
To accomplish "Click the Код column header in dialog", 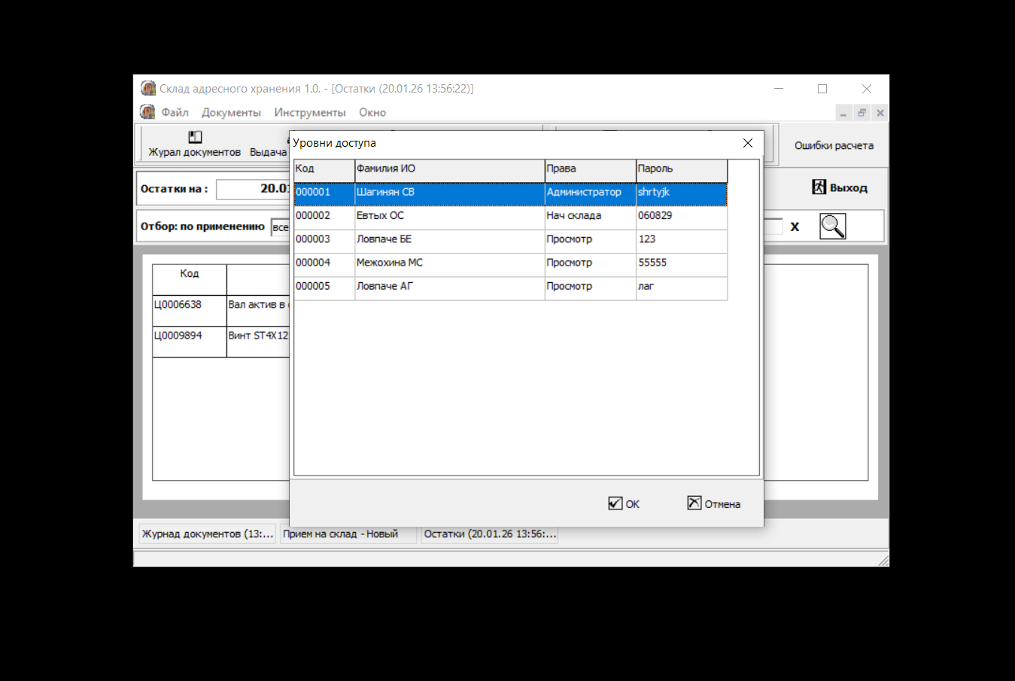I will coord(324,170).
